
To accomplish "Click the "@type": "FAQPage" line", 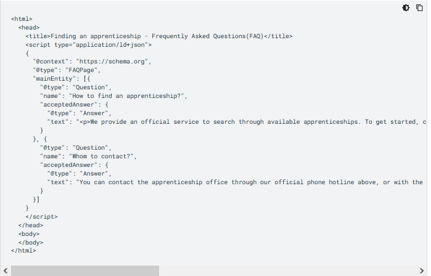I will [67, 70].
